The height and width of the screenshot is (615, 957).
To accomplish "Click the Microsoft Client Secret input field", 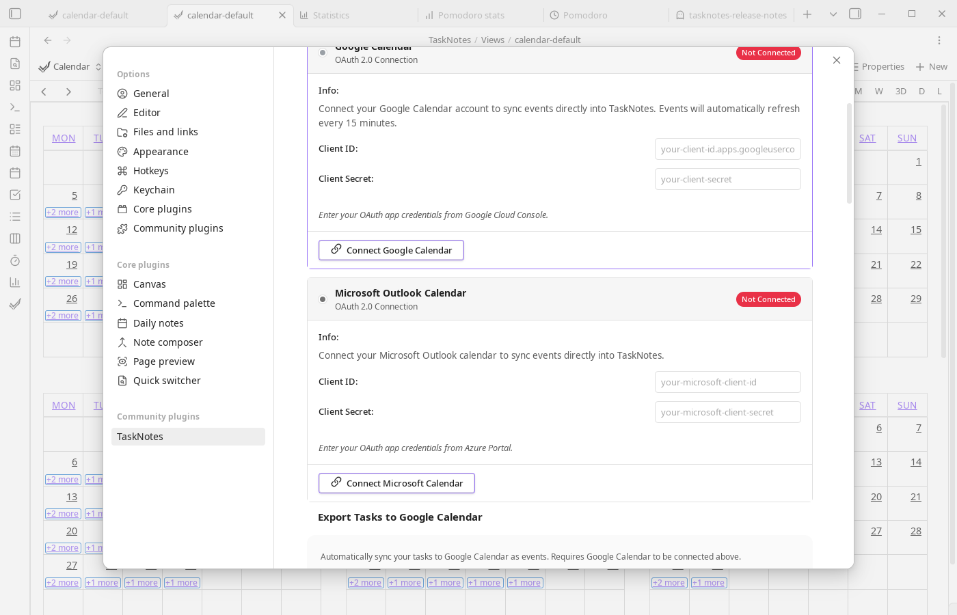I will (728, 412).
